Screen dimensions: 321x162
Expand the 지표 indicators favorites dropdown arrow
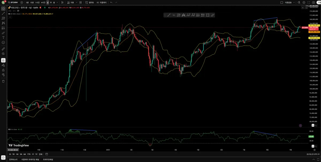(76, 2)
